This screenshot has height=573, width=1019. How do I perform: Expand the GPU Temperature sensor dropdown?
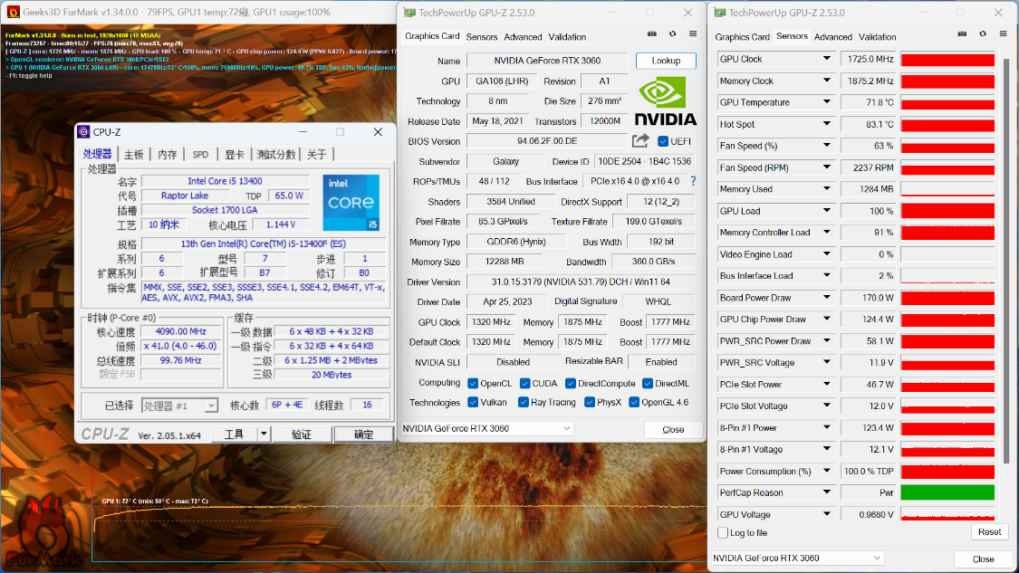(827, 102)
